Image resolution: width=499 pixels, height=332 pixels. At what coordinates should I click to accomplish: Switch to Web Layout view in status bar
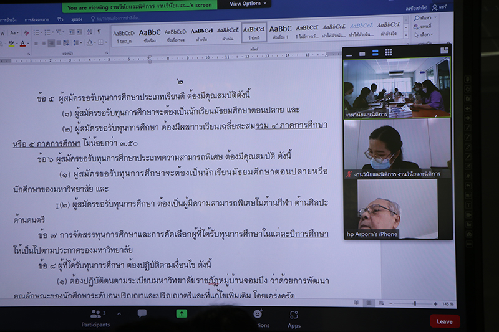pos(381,303)
